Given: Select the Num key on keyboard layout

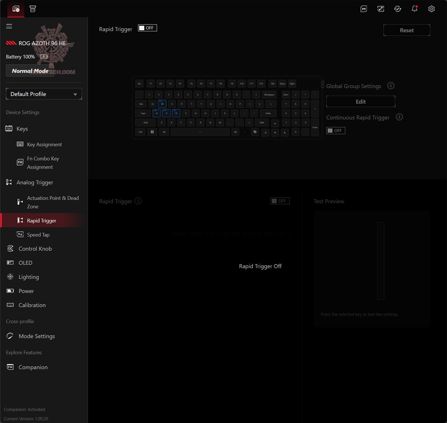Looking at the screenshot, I should click(286, 94).
